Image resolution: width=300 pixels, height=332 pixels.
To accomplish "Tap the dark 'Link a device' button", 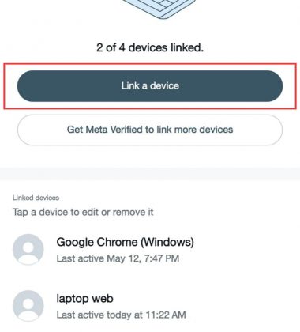I will point(150,86).
